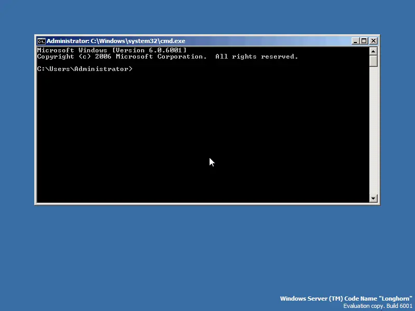415x311 pixels.
Task: Maximize the command prompt window
Action: coord(364,41)
